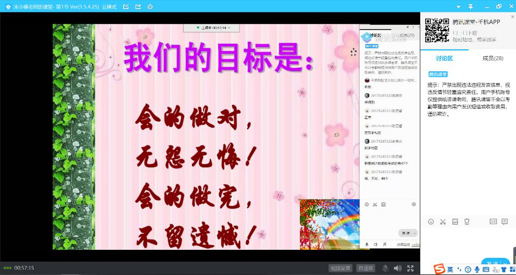The image size is (516, 275).
Task: Expand the title bar dropdown menu arrow
Action: [458, 6]
